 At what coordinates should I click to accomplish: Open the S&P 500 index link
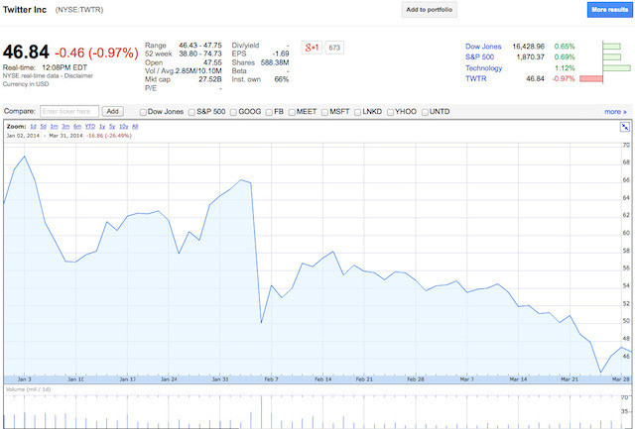(x=479, y=57)
